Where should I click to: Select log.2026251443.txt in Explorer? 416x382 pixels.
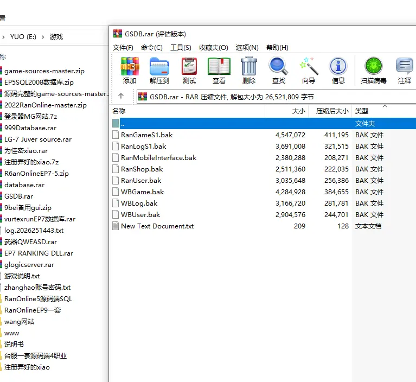(x=34, y=231)
